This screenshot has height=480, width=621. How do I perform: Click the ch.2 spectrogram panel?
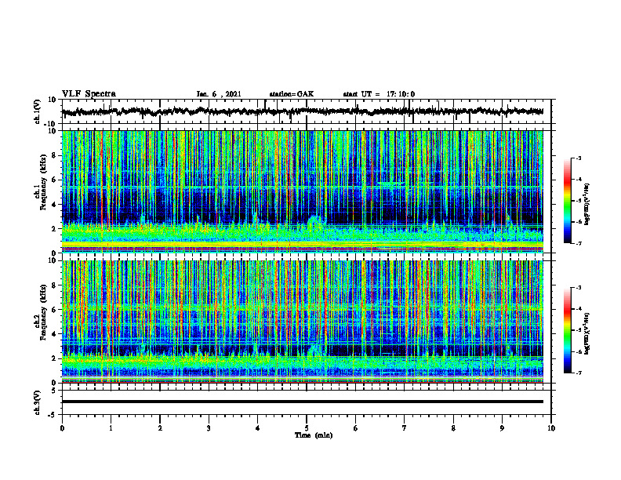pos(303,322)
